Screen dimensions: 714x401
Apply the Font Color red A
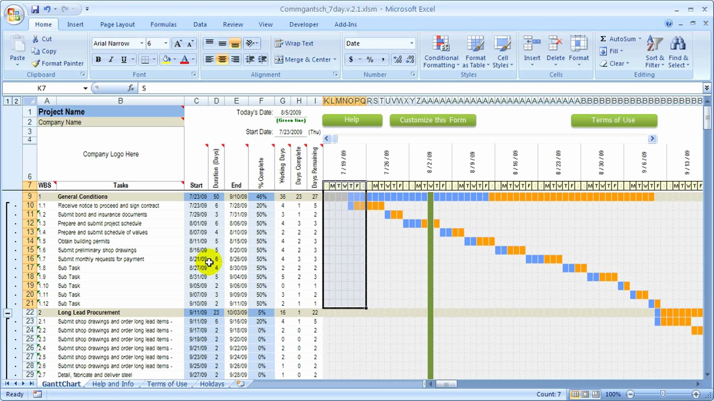[184, 59]
